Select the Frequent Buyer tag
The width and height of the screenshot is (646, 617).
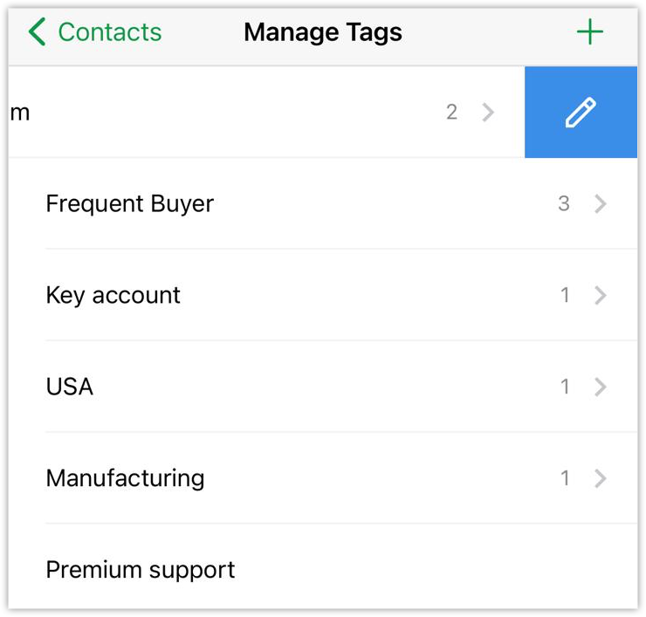click(x=129, y=204)
